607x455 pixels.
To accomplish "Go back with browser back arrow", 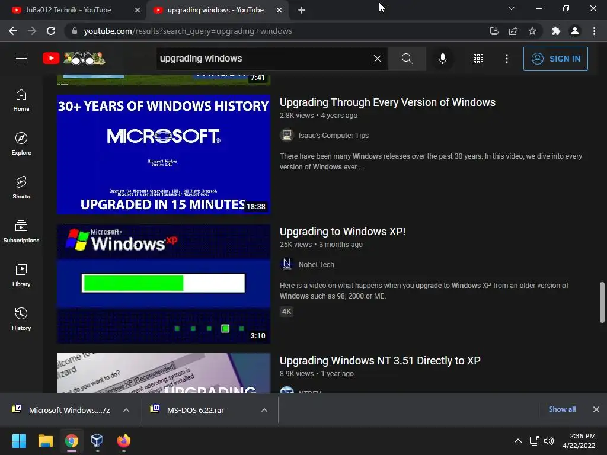I will 13,31.
